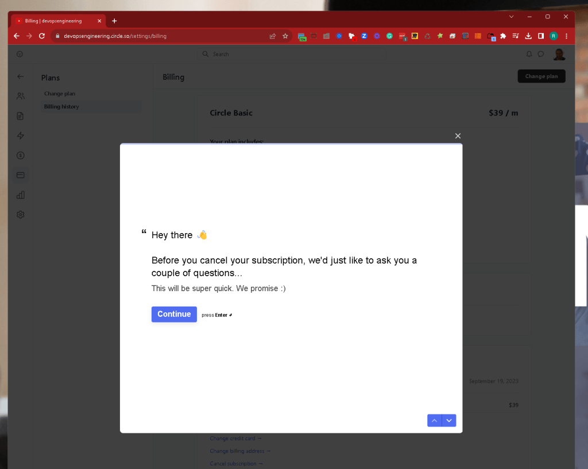588x469 pixels.
Task: Click the Continue button in the survey dialog
Action: pos(174,314)
